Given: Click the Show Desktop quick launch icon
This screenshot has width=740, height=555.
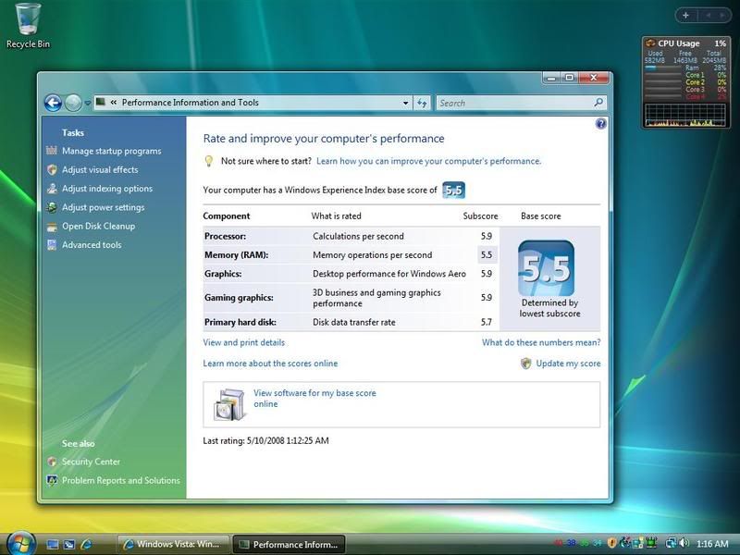Looking at the screenshot, I should coord(53,544).
